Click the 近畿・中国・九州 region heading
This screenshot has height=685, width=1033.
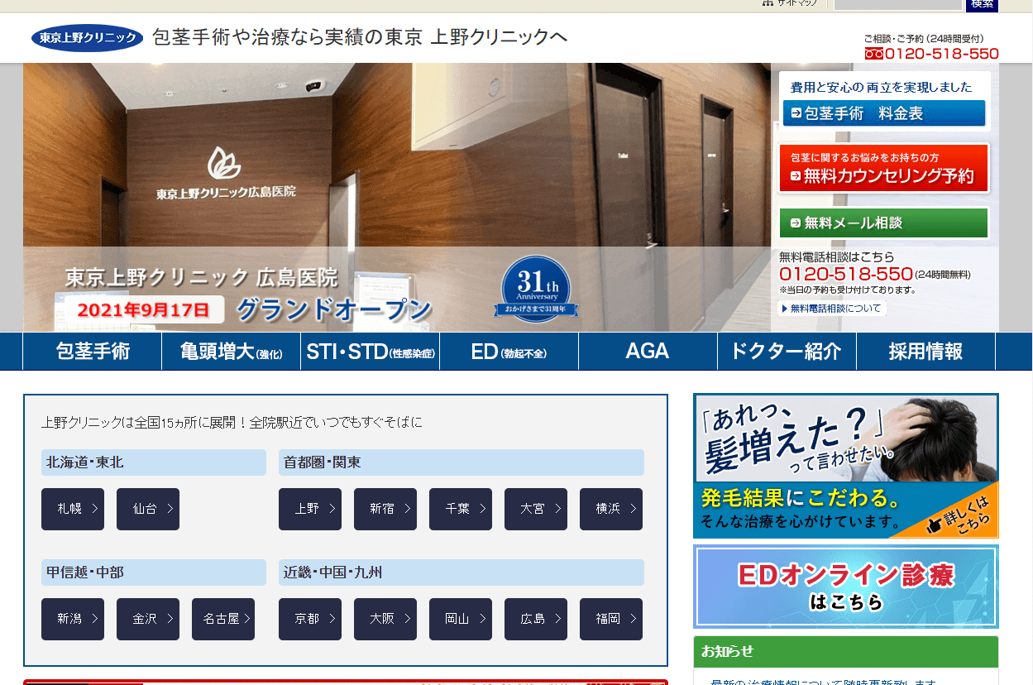[462, 572]
